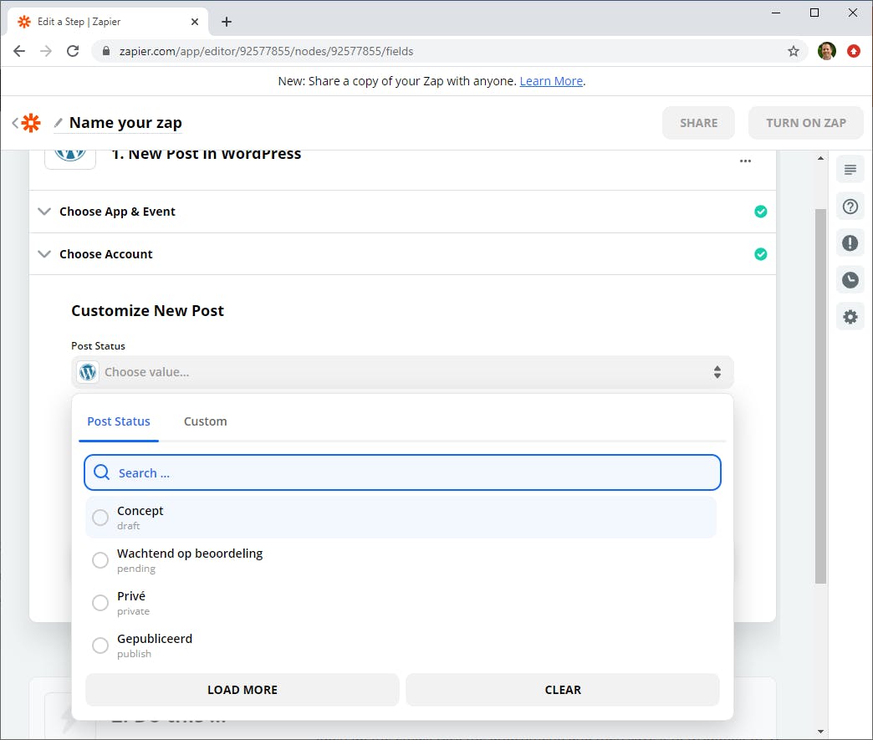Switch to the Post Status tab

(x=119, y=421)
